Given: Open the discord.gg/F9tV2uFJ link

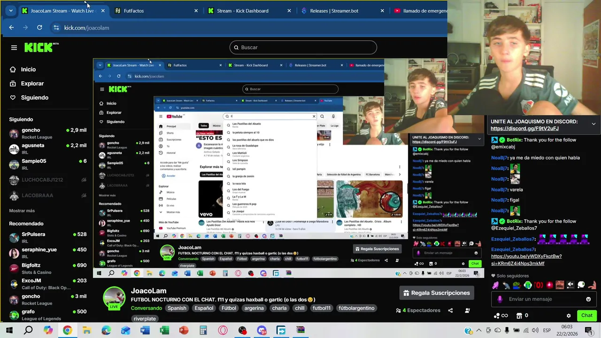Looking at the screenshot, I should pyautogui.click(x=524, y=129).
